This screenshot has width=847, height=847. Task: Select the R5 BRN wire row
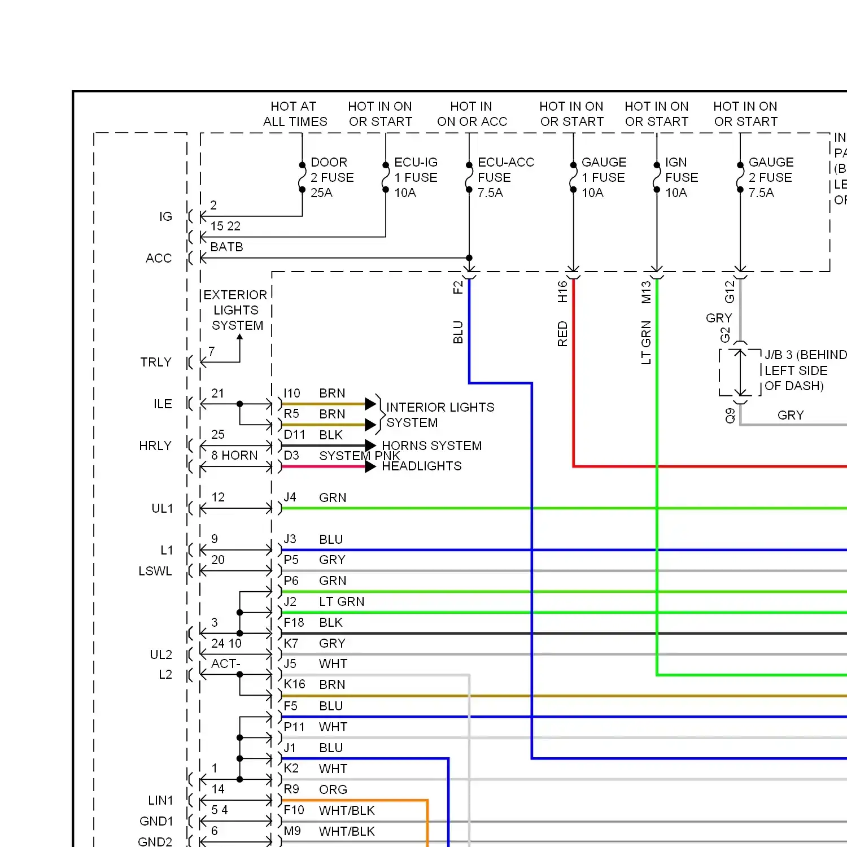329,419
